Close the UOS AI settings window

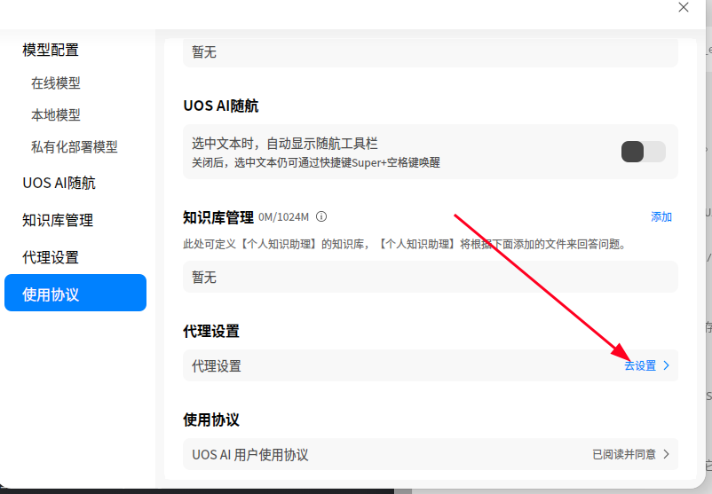[x=684, y=7]
